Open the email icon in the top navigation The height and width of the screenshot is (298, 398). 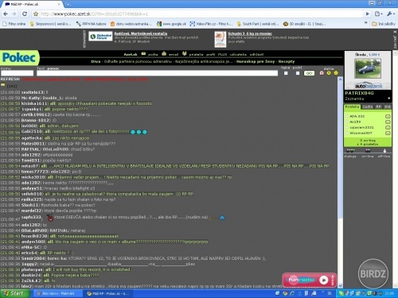click(x=164, y=54)
